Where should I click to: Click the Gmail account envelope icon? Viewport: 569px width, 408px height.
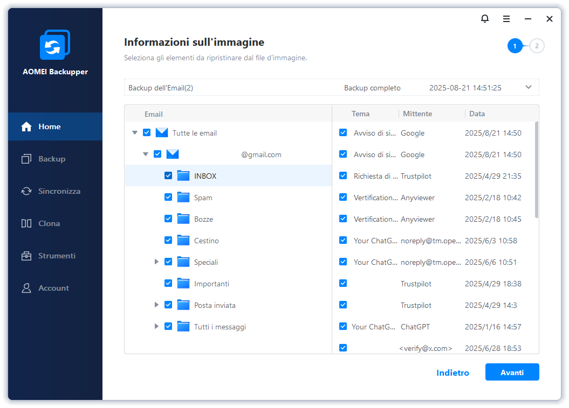173,154
